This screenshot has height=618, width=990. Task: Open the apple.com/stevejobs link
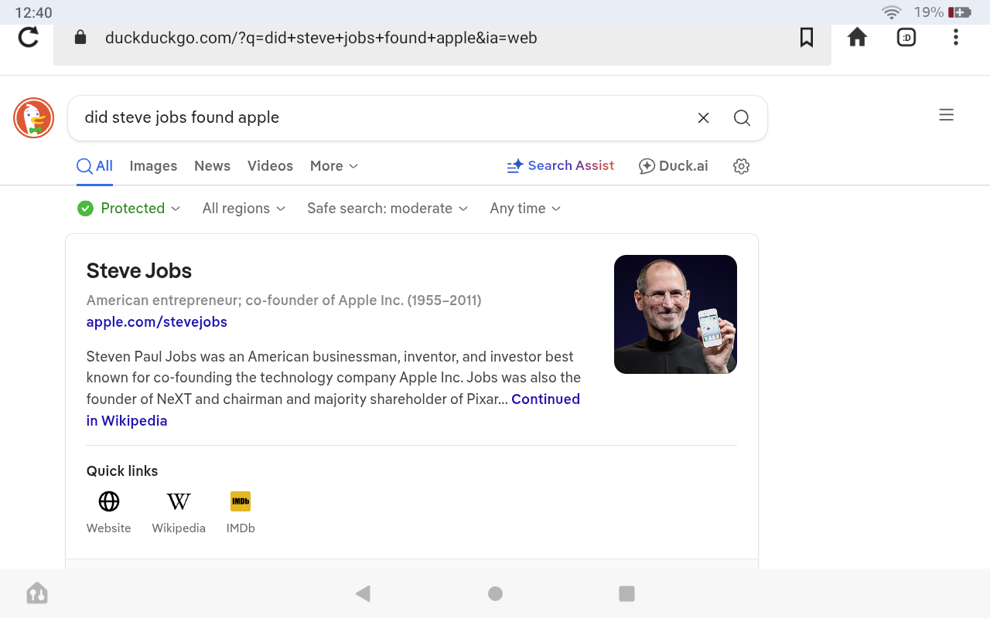click(x=157, y=322)
